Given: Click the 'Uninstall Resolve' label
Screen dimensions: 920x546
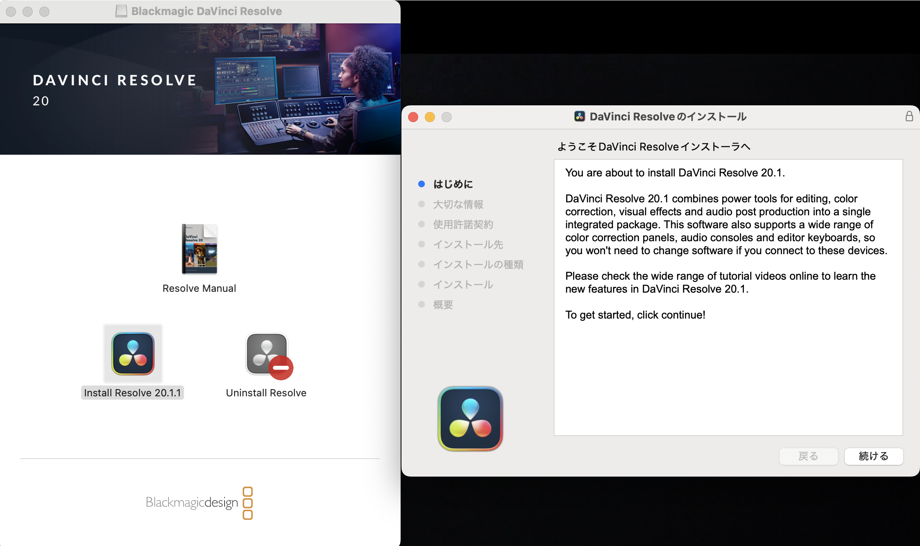Looking at the screenshot, I should click(x=266, y=393).
